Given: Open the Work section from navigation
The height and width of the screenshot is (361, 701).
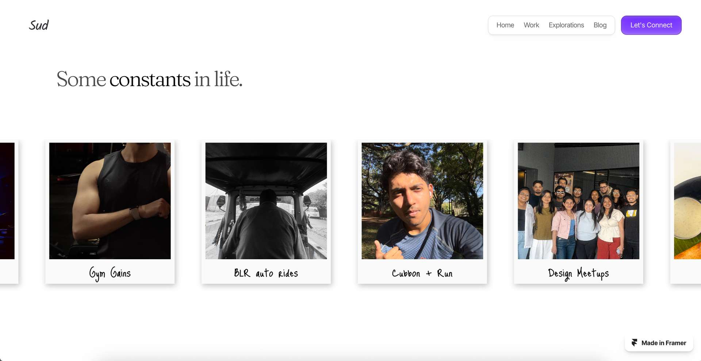Looking at the screenshot, I should click(531, 25).
